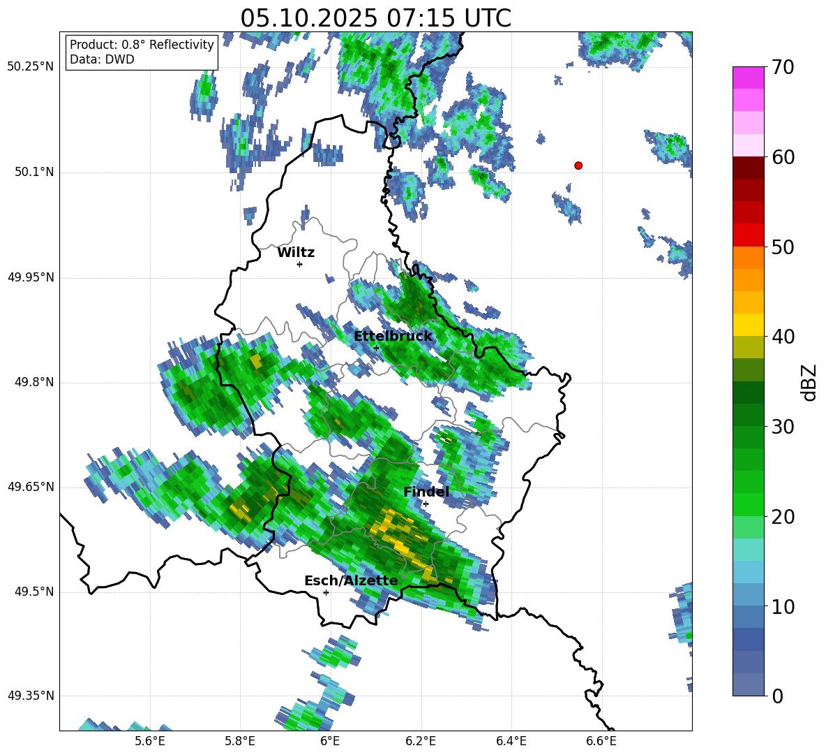Click the 50.25°N latitude label

coord(31,67)
